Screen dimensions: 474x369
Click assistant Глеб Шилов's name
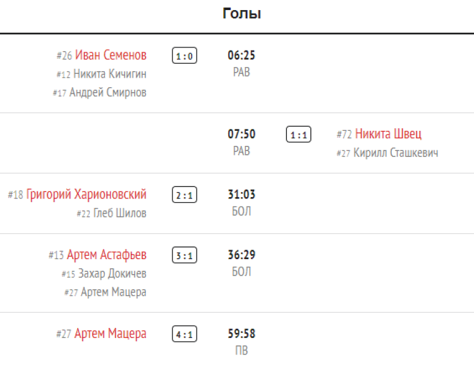pos(119,213)
